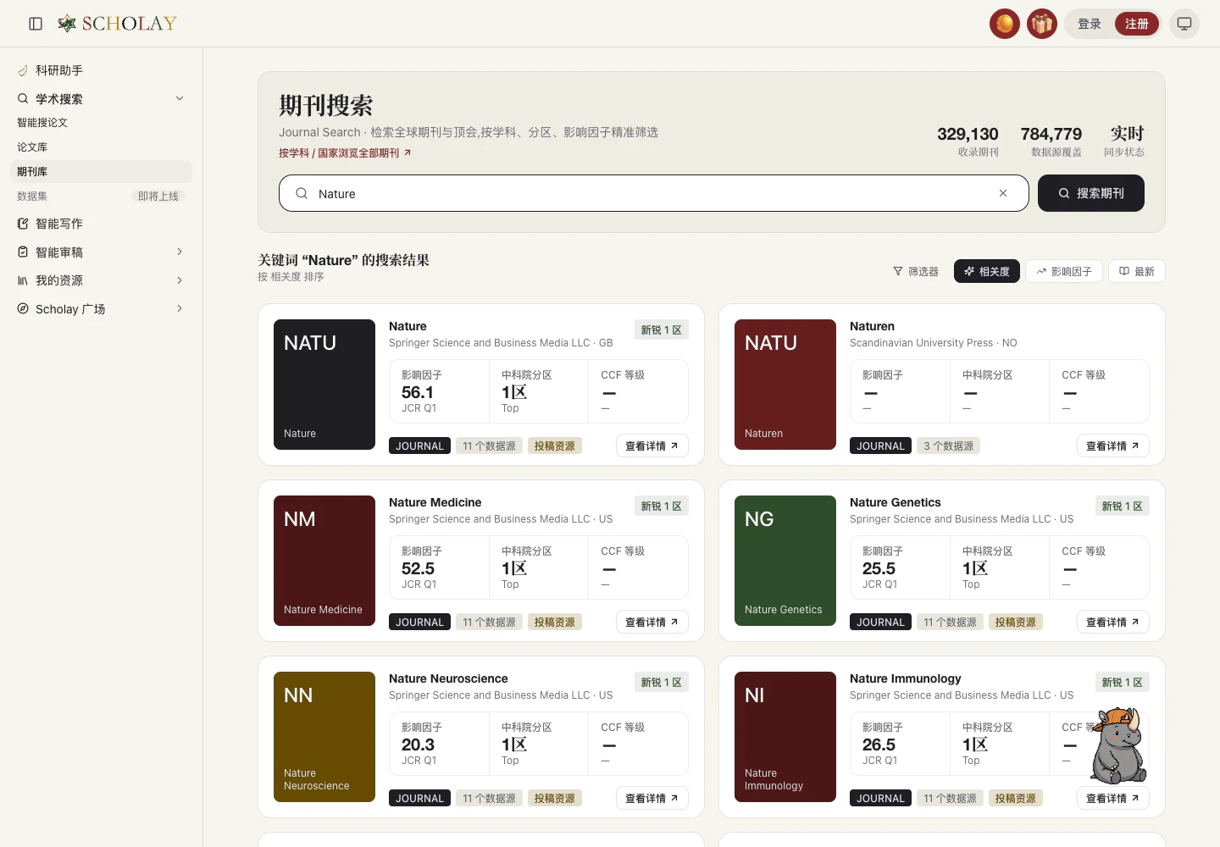Screen dimensions: 1220x847
Task: Clear the Nature search text
Action: coord(1003,193)
